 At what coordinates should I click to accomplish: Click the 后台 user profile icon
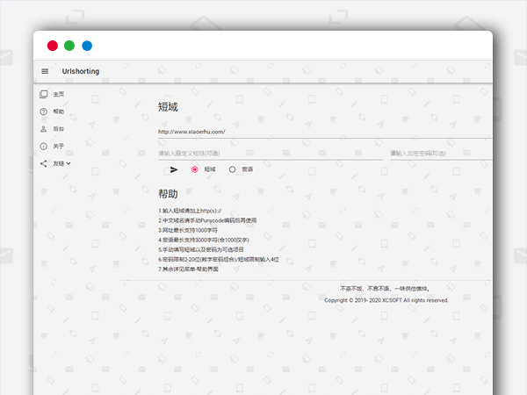click(x=44, y=128)
